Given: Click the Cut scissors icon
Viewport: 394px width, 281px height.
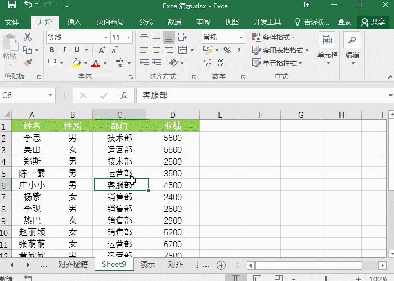Looking at the screenshot, I should point(28,37).
